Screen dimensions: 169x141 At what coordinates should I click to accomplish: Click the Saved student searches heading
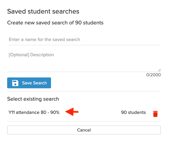click(43, 12)
